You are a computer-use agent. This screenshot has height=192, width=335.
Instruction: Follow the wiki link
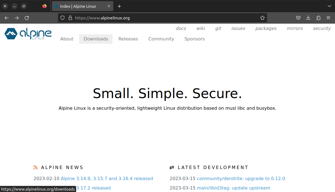point(201,28)
